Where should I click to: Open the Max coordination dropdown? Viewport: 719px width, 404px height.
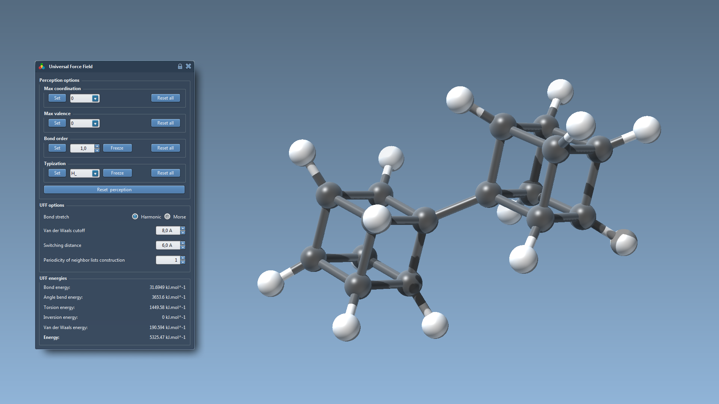coord(95,98)
